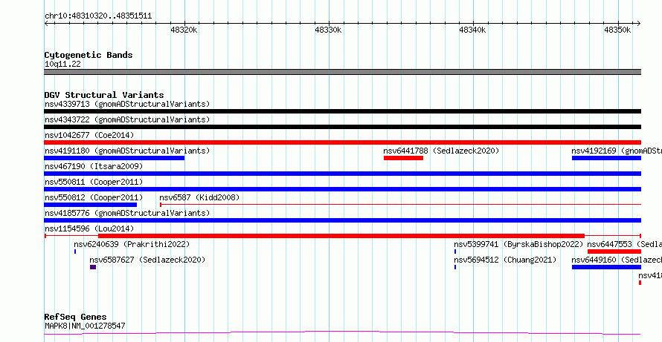Click the 10q11.22 band label
Viewport: 662px width, 342px height.
click(x=62, y=65)
